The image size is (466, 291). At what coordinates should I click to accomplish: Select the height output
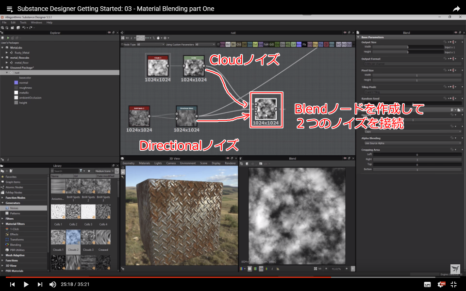click(23, 103)
